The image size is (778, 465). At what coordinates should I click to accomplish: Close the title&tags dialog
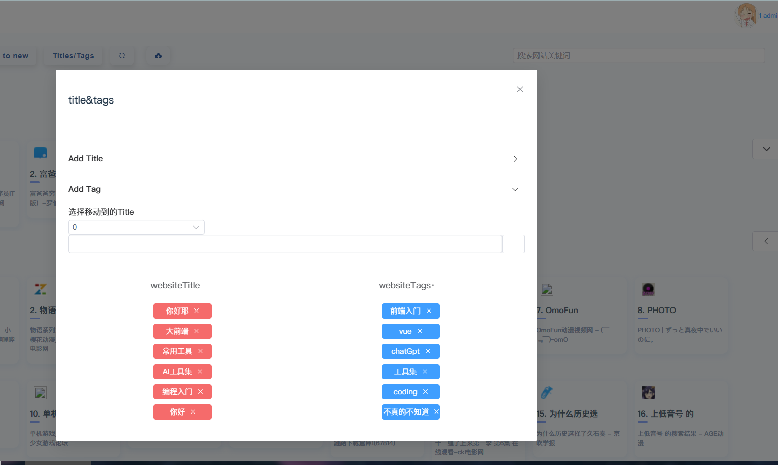point(520,89)
